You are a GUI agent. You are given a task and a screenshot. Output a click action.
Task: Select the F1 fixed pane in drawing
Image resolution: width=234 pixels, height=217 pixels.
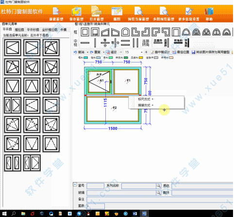(x=126, y=82)
